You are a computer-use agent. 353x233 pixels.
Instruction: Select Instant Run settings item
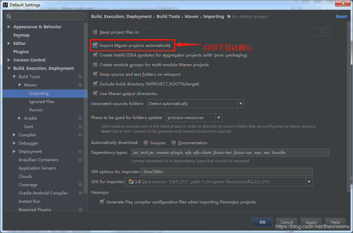(x=29, y=201)
